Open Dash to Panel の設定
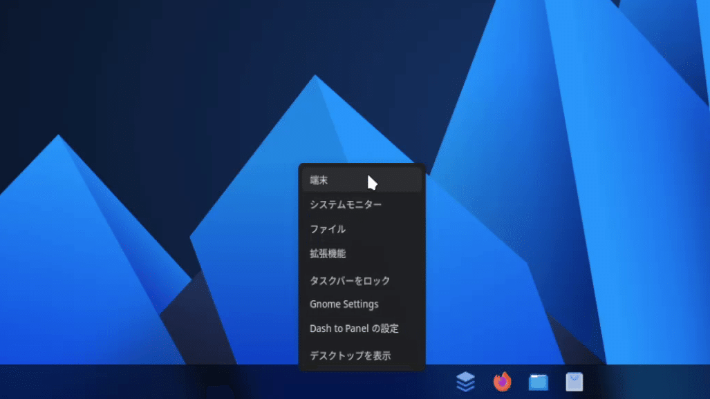 (353, 329)
